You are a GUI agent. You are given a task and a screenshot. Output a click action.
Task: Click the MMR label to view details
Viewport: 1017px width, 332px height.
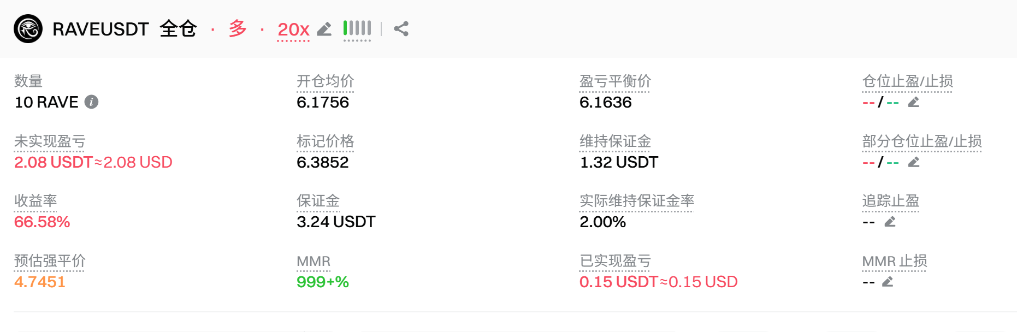(x=312, y=261)
